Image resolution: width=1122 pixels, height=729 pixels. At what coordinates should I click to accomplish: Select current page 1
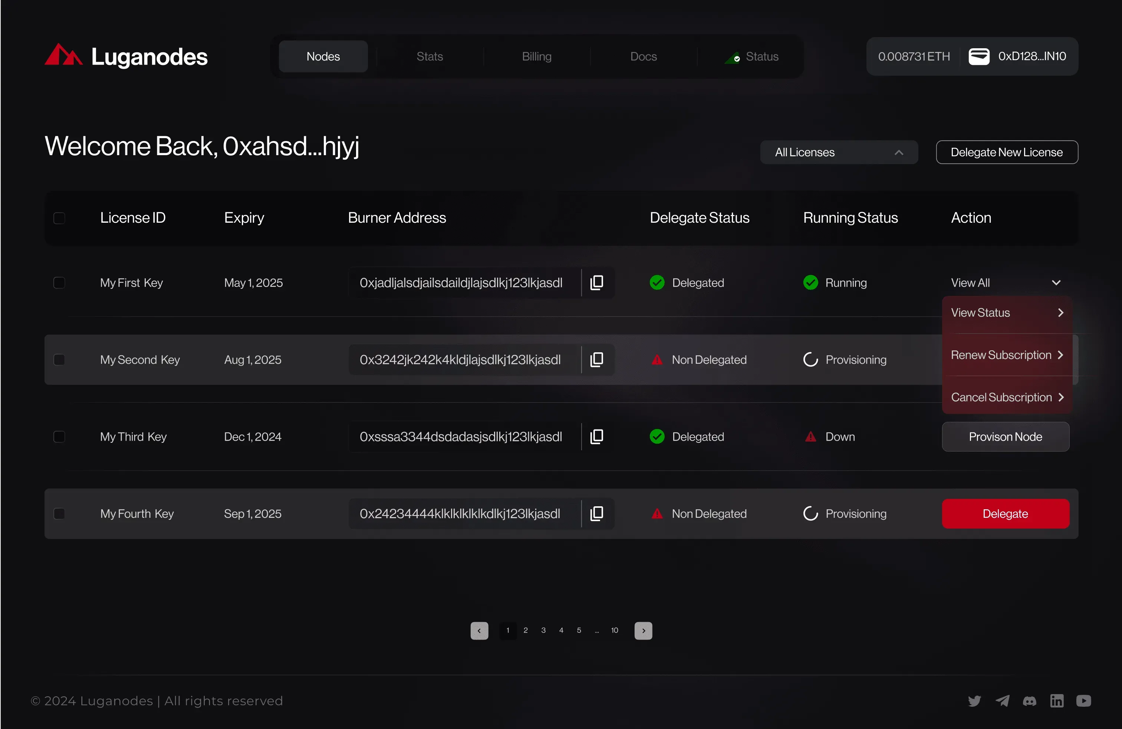508,630
